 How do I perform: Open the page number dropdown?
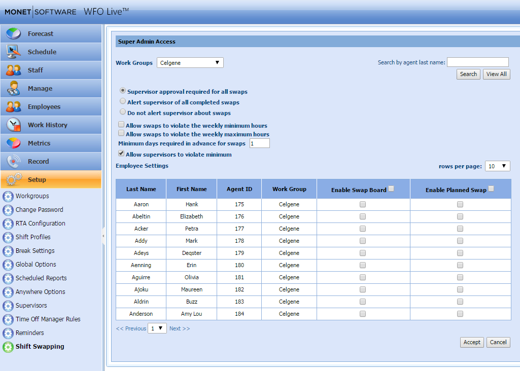(157, 328)
